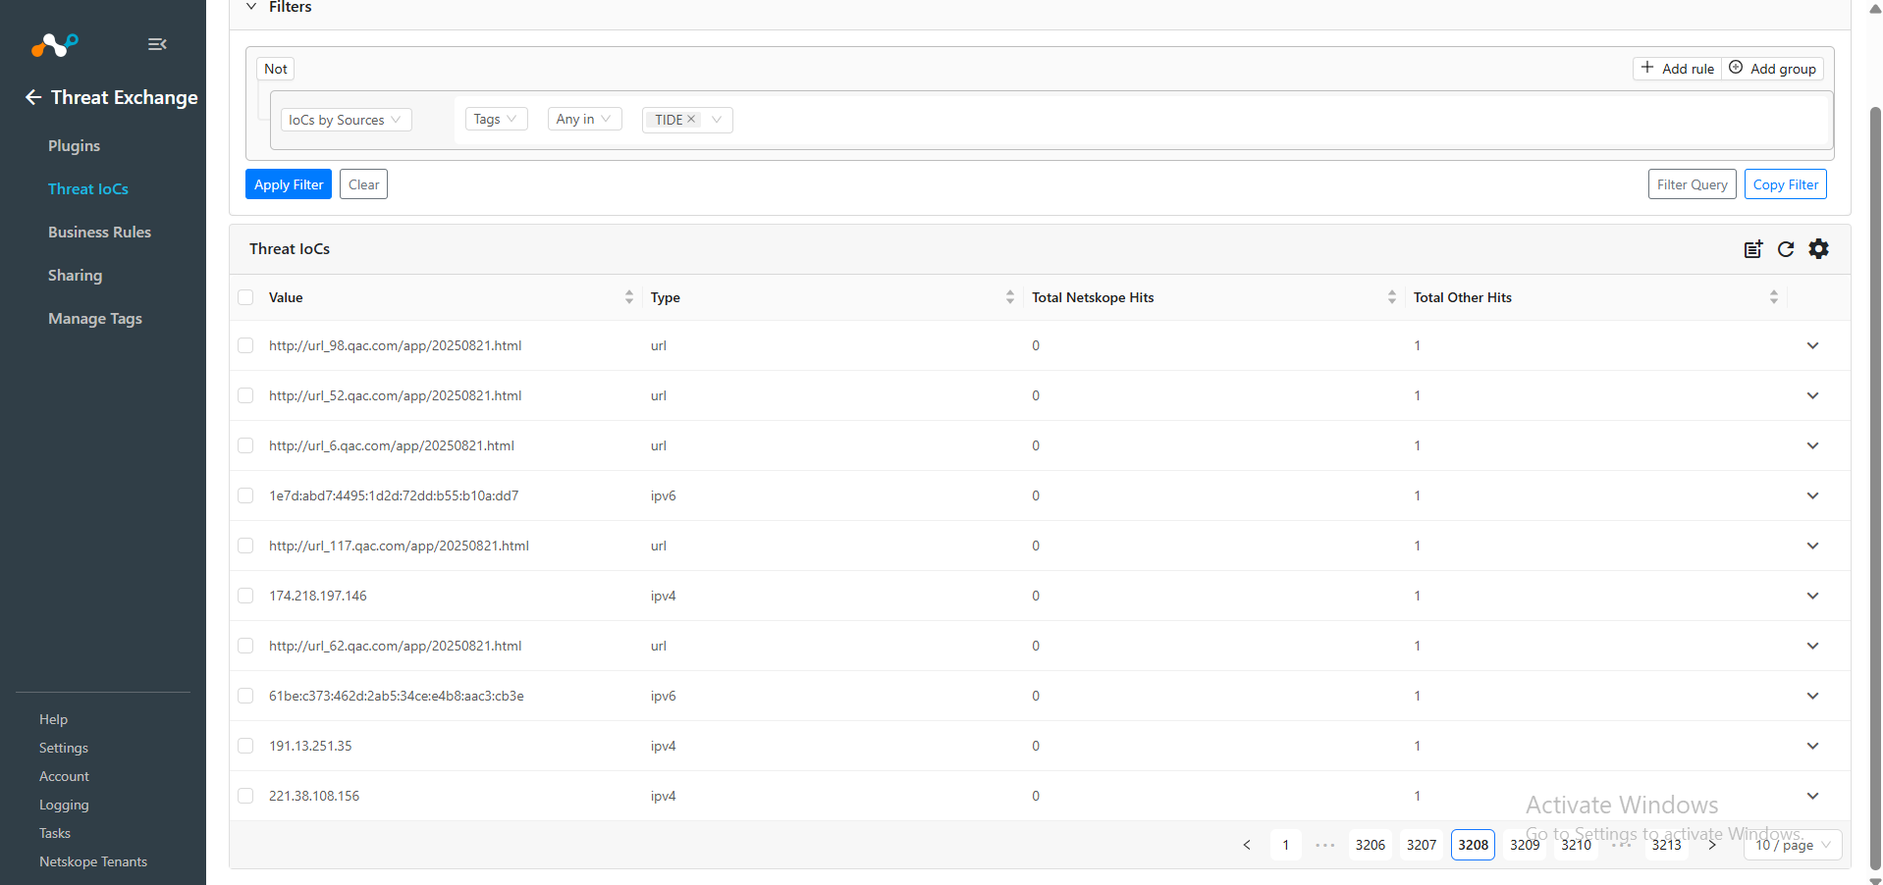Screen dimensions: 1883x885
Task: Toggle the Not filter switch
Action: [x=276, y=69]
